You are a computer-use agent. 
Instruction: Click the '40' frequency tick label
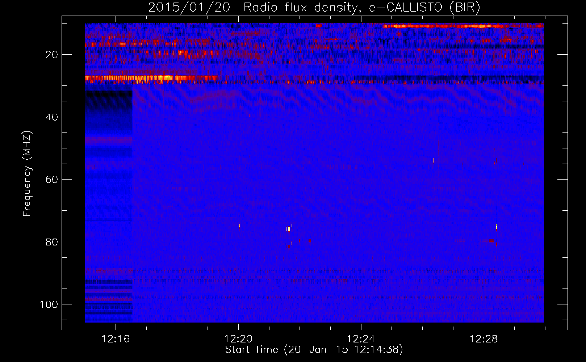tap(52, 117)
